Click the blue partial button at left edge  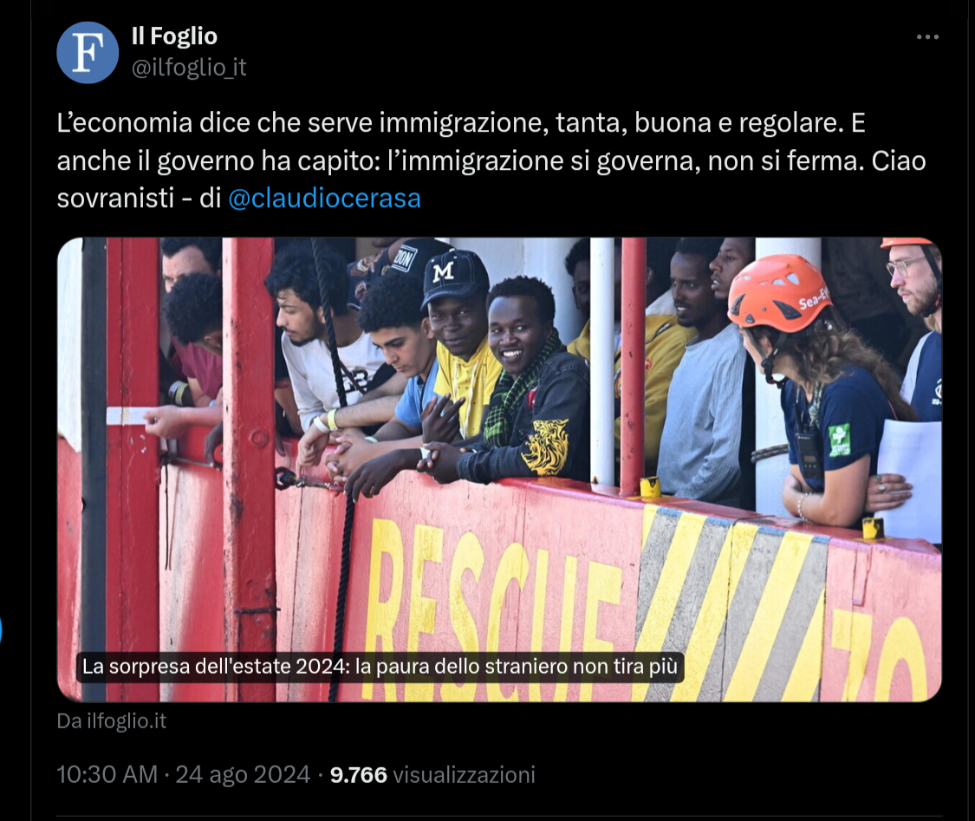pos(1,630)
